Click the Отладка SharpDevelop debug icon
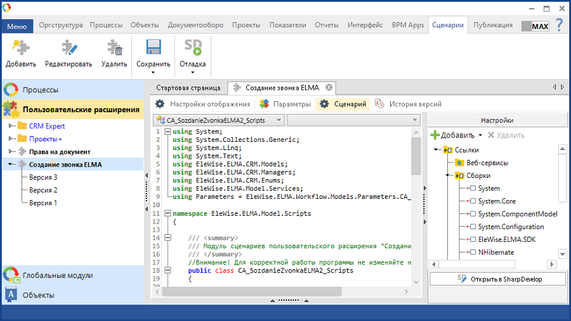 192,48
